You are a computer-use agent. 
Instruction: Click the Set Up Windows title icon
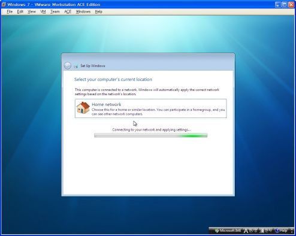click(x=75, y=66)
